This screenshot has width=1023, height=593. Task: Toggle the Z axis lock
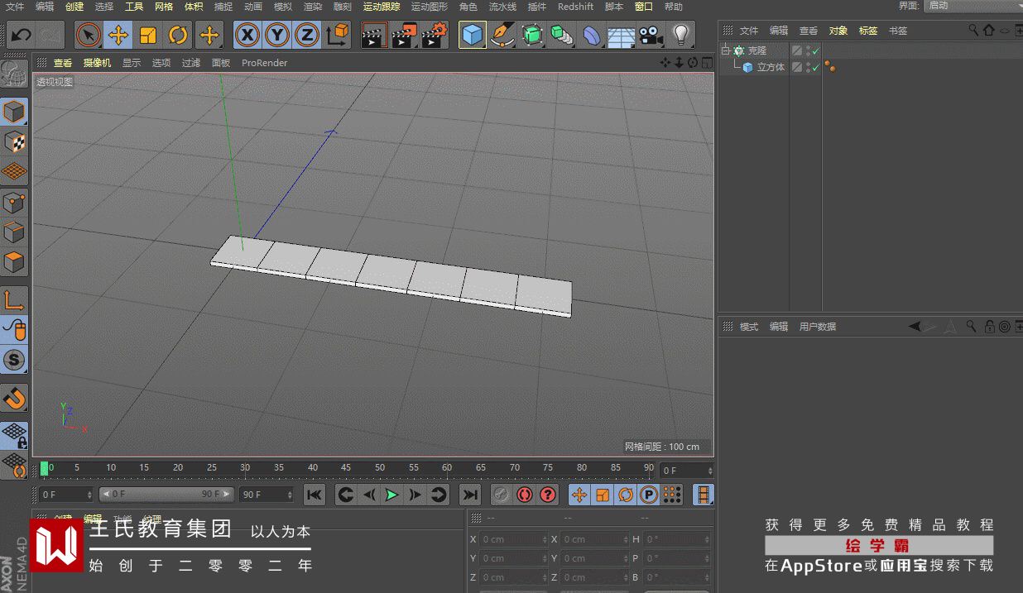point(307,35)
